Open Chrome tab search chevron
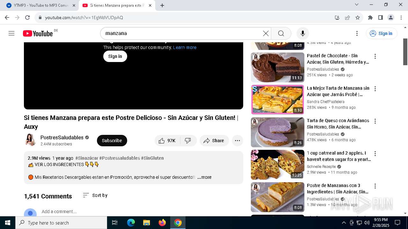The image size is (408, 229). [x=357, y=4]
